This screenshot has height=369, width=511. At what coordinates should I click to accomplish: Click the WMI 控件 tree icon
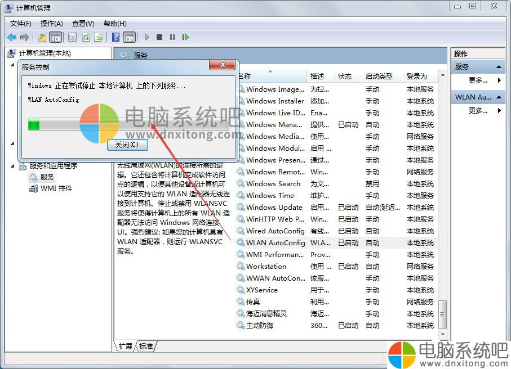pyautogui.click(x=33, y=188)
